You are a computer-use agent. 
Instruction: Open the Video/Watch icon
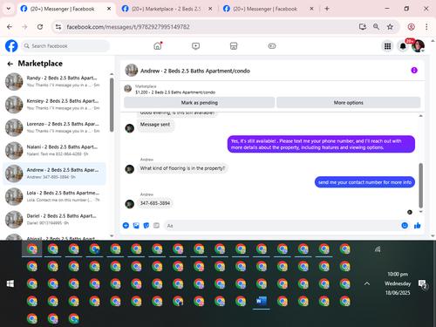coord(195,46)
